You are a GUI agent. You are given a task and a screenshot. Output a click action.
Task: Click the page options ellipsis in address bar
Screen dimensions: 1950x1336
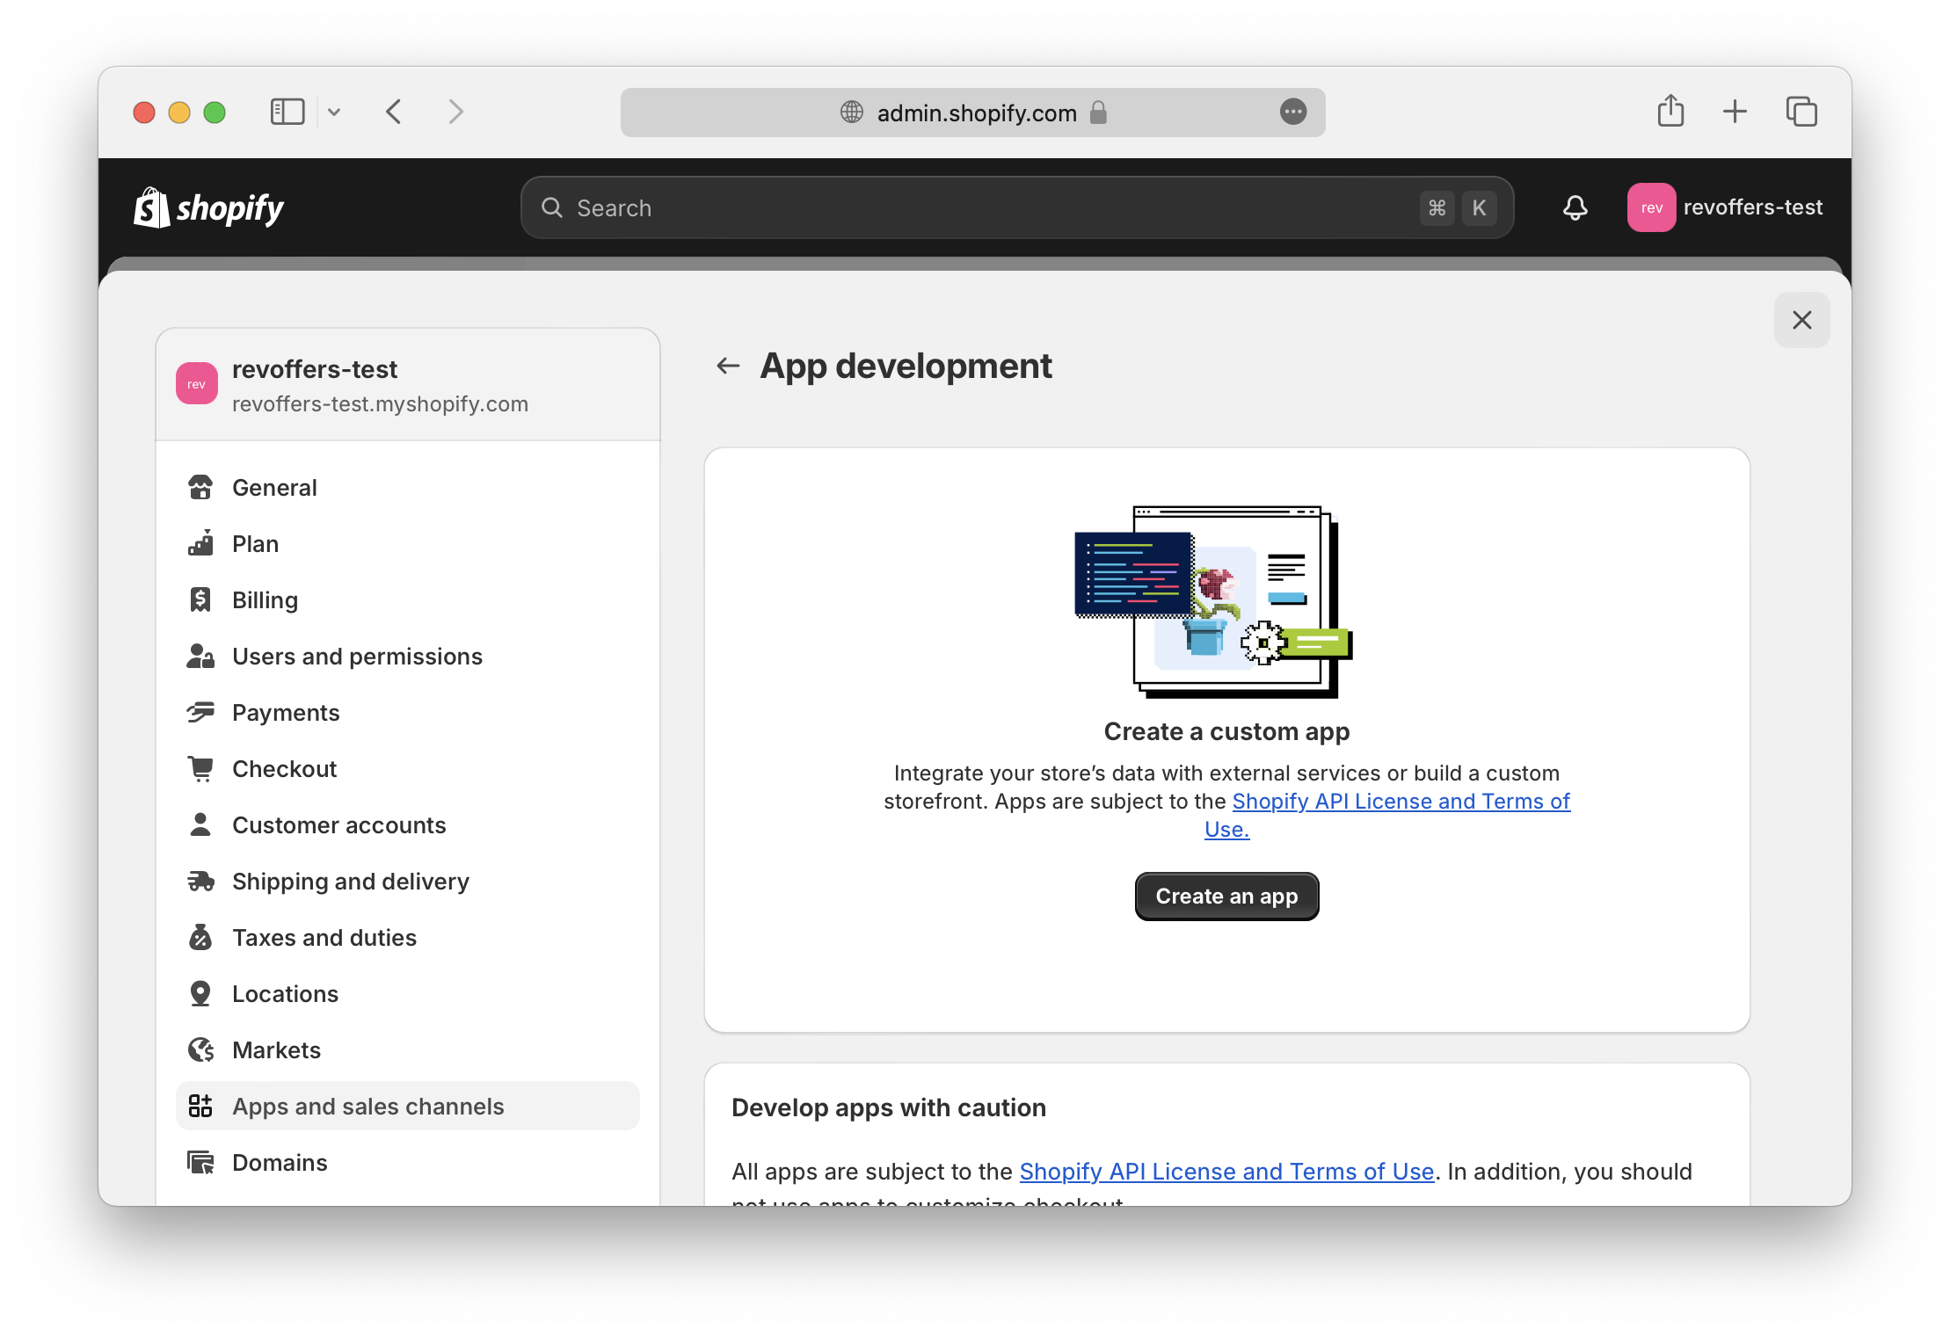click(1292, 112)
